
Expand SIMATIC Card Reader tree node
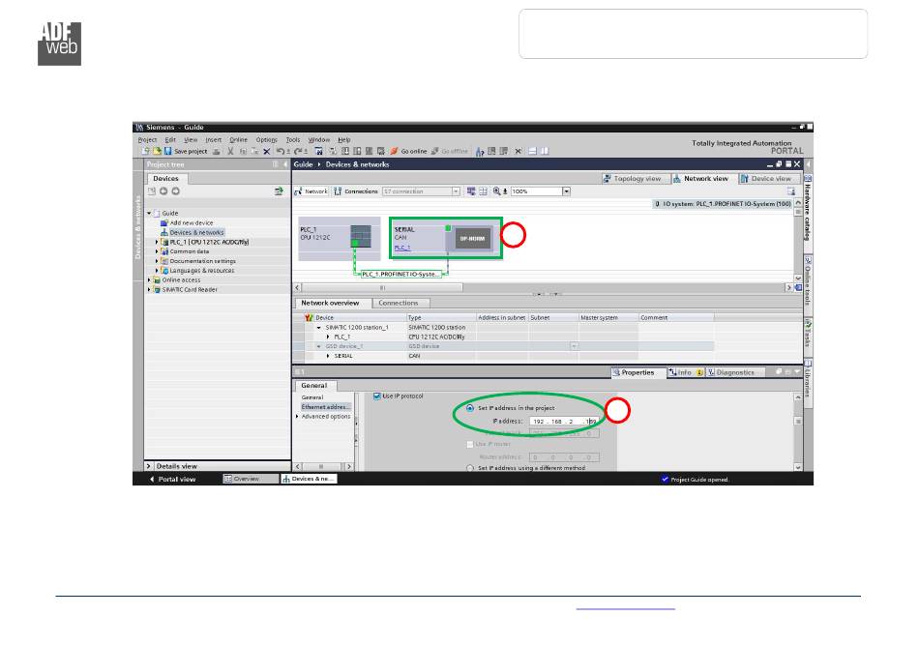(x=149, y=289)
